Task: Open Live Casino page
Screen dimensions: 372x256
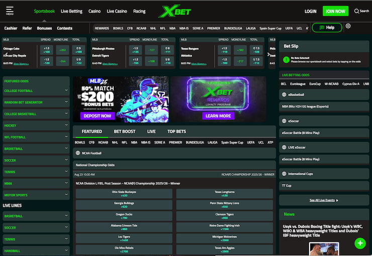Action: [117, 11]
